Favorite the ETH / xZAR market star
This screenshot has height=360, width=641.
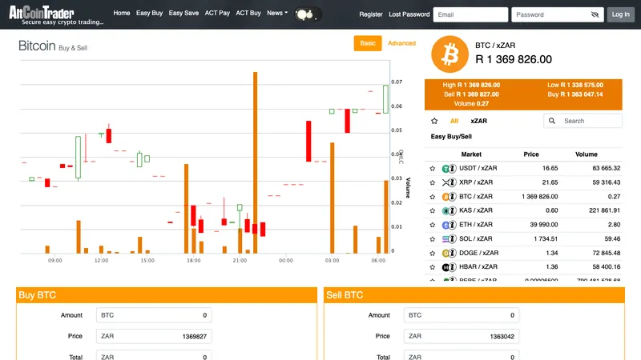[433, 225]
